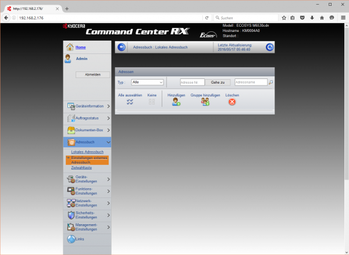
Task: Open the Typ dropdown showing Alle
Action: pos(147,82)
